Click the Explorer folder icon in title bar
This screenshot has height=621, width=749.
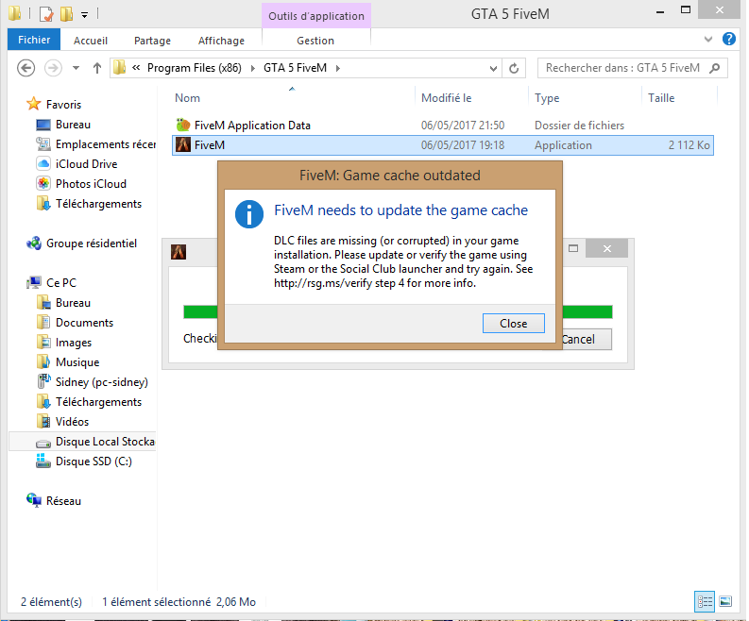14,13
